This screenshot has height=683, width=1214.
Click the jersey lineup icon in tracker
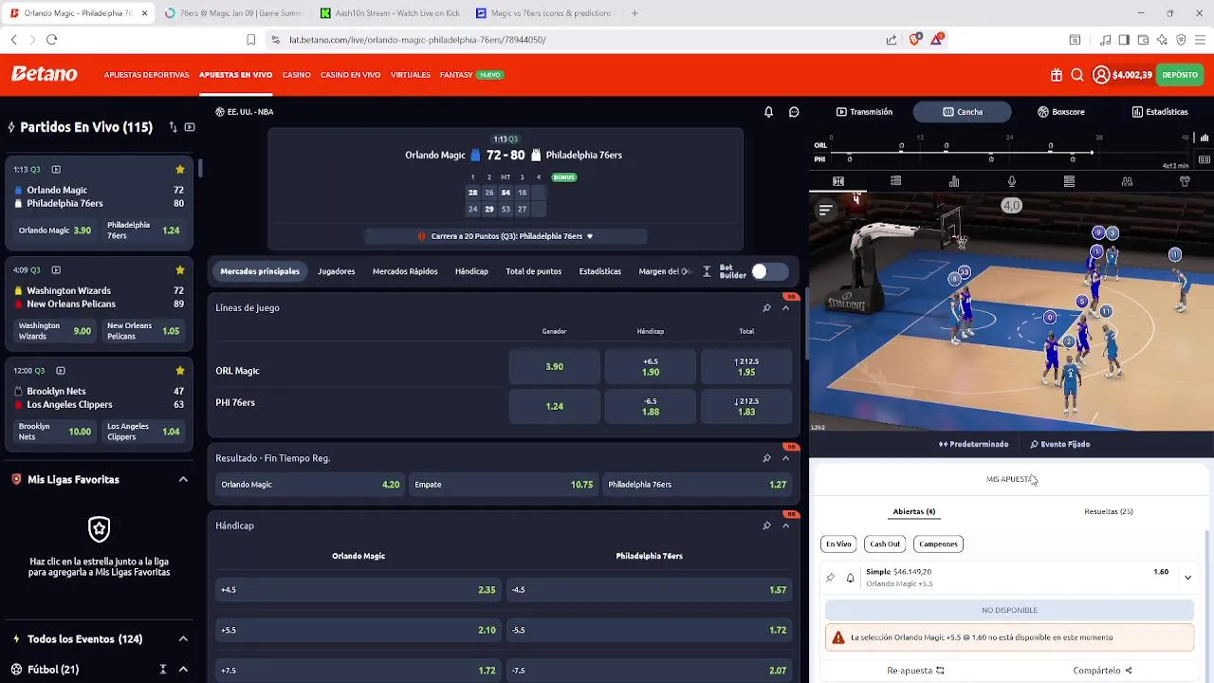[x=1185, y=181]
